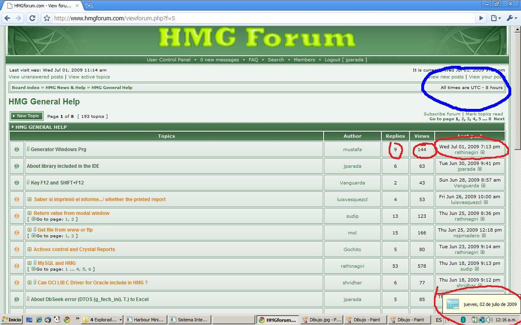
Task: Open the Chrome page menu dropdown
Action: pos(496,18)
